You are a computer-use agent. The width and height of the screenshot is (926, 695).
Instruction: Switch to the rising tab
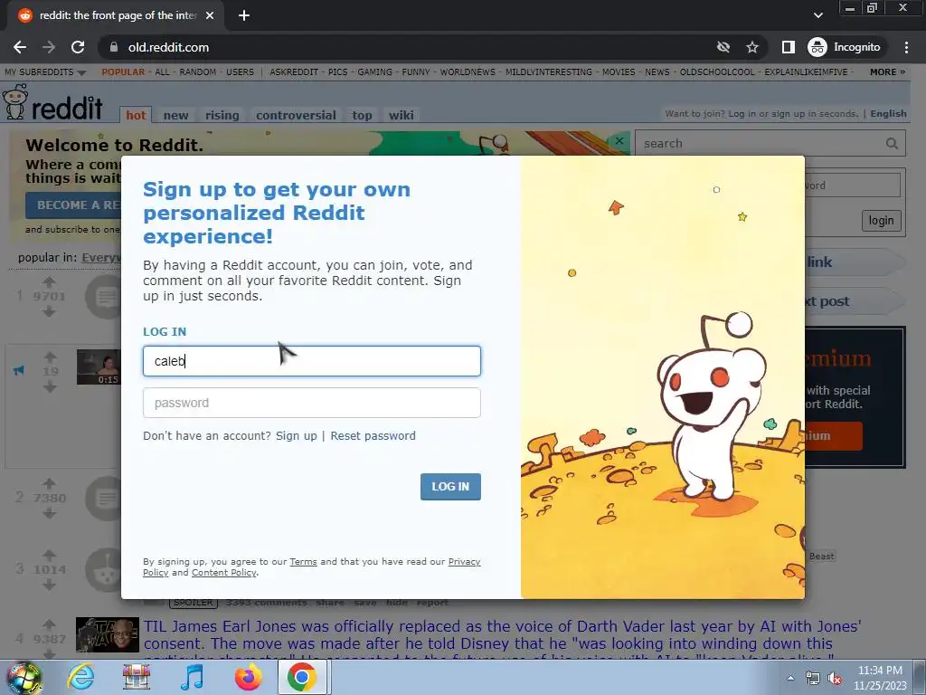(x=222, y=115)
